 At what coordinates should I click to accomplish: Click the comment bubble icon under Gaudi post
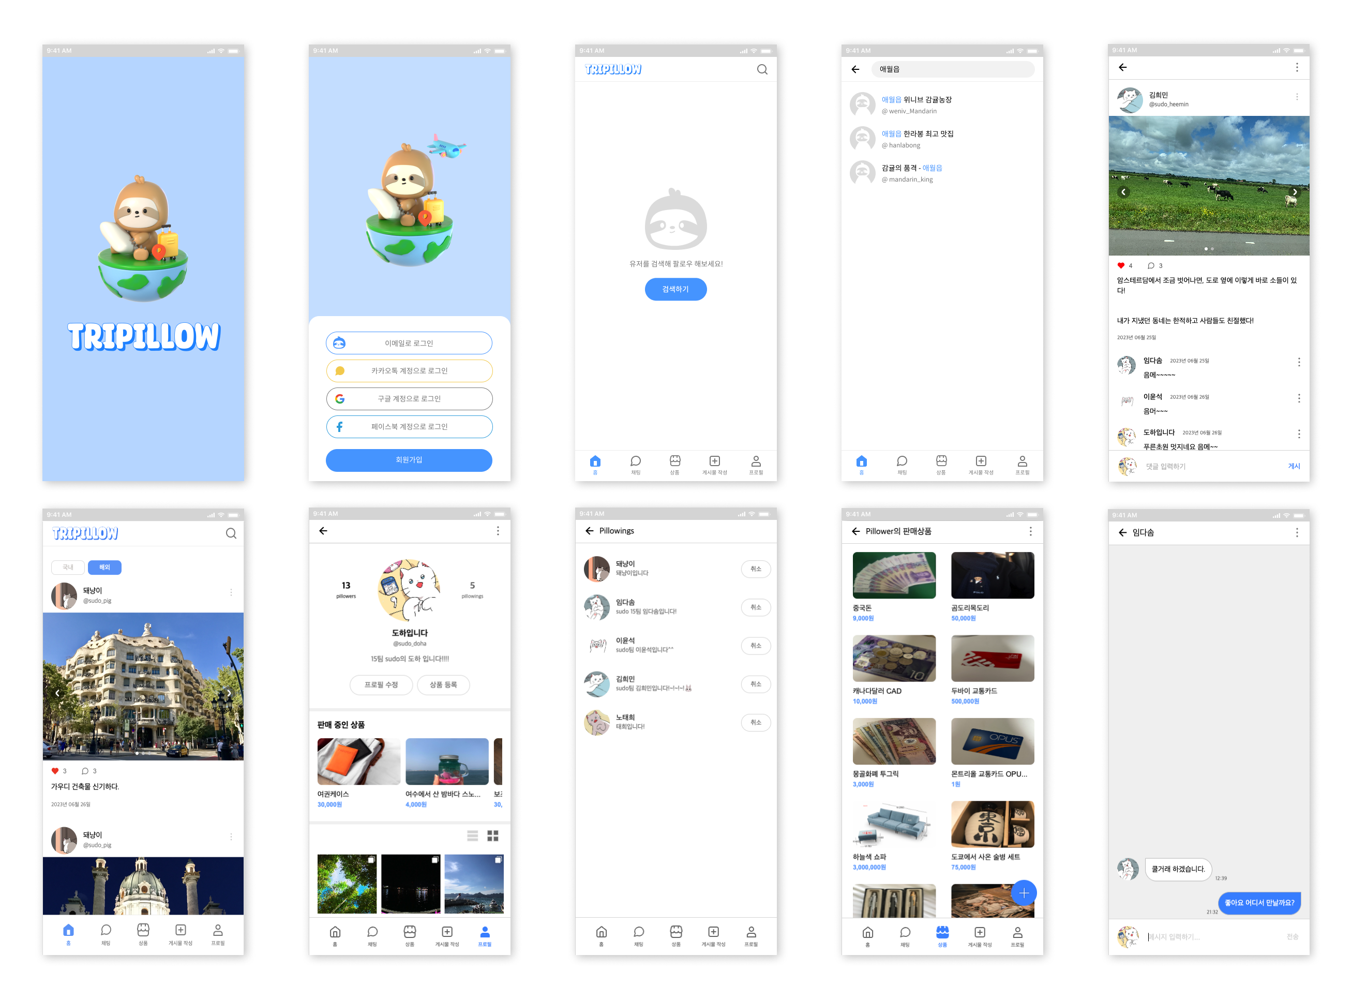pos(85,771)
